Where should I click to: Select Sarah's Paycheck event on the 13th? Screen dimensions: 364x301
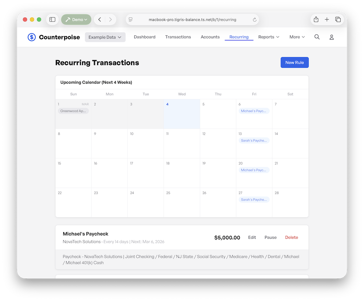pyautogui.click(x=254, y=140)
